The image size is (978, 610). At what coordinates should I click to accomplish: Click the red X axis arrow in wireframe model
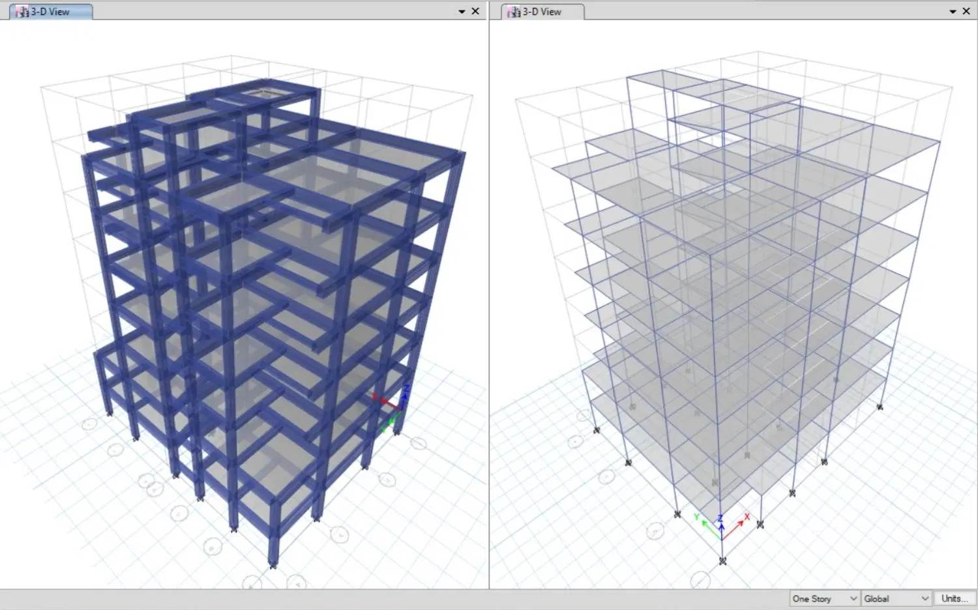[733, 529]
